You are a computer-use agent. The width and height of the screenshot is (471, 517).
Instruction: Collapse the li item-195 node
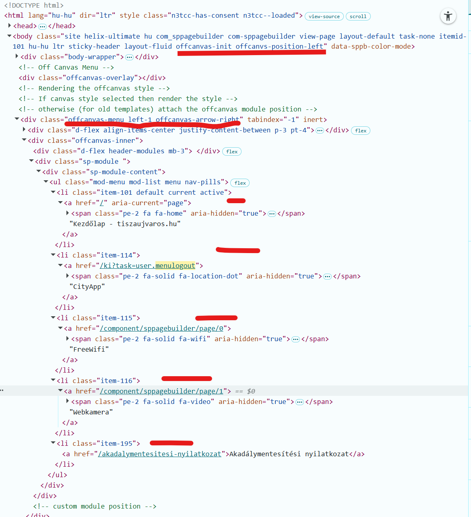coord(53,443)
